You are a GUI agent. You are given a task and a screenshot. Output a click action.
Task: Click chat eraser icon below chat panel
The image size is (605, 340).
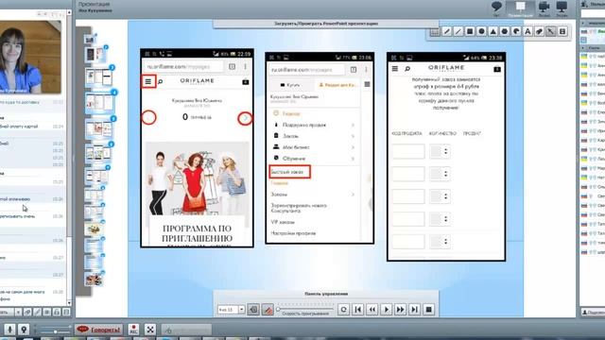click(27, 312)
